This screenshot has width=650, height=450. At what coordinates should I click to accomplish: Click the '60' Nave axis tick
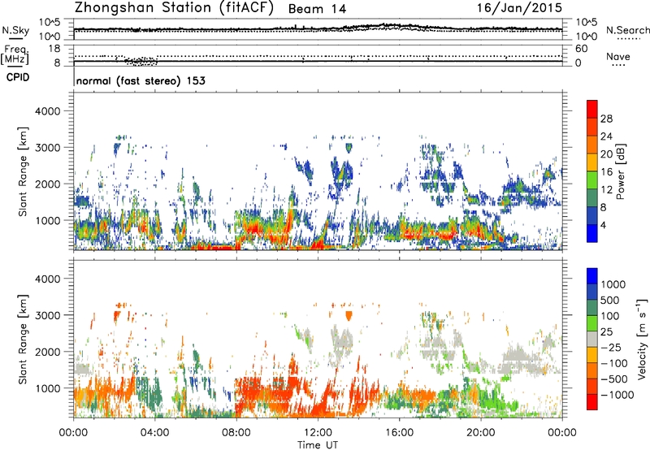click(581, 49)
